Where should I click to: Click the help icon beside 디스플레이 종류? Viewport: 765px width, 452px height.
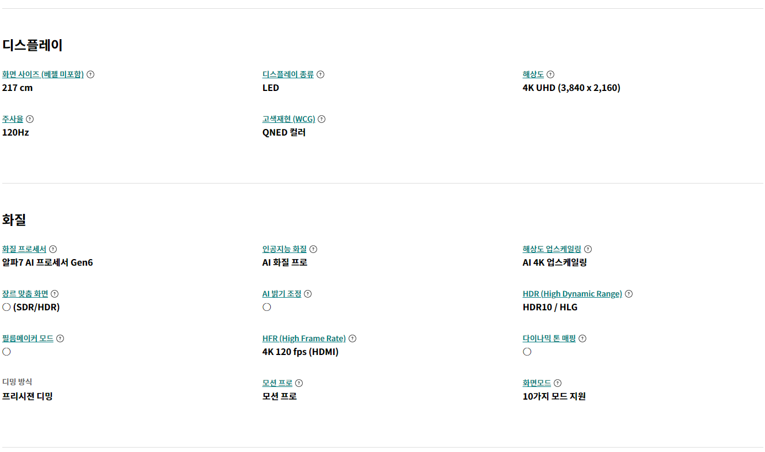point(320,74)
